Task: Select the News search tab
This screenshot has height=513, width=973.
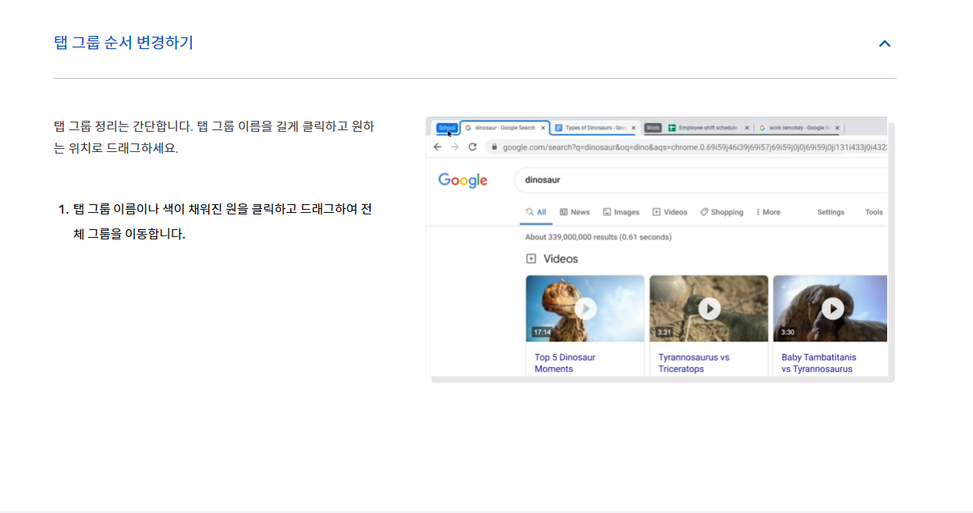Action: tap(575, 212)
